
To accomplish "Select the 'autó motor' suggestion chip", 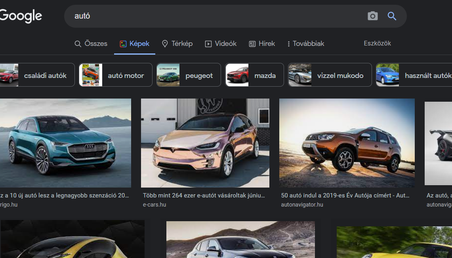I will [x=116, y=75].
